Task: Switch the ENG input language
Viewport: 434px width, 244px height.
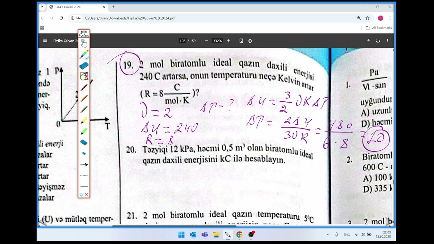Action: click(x=347, y=235)
